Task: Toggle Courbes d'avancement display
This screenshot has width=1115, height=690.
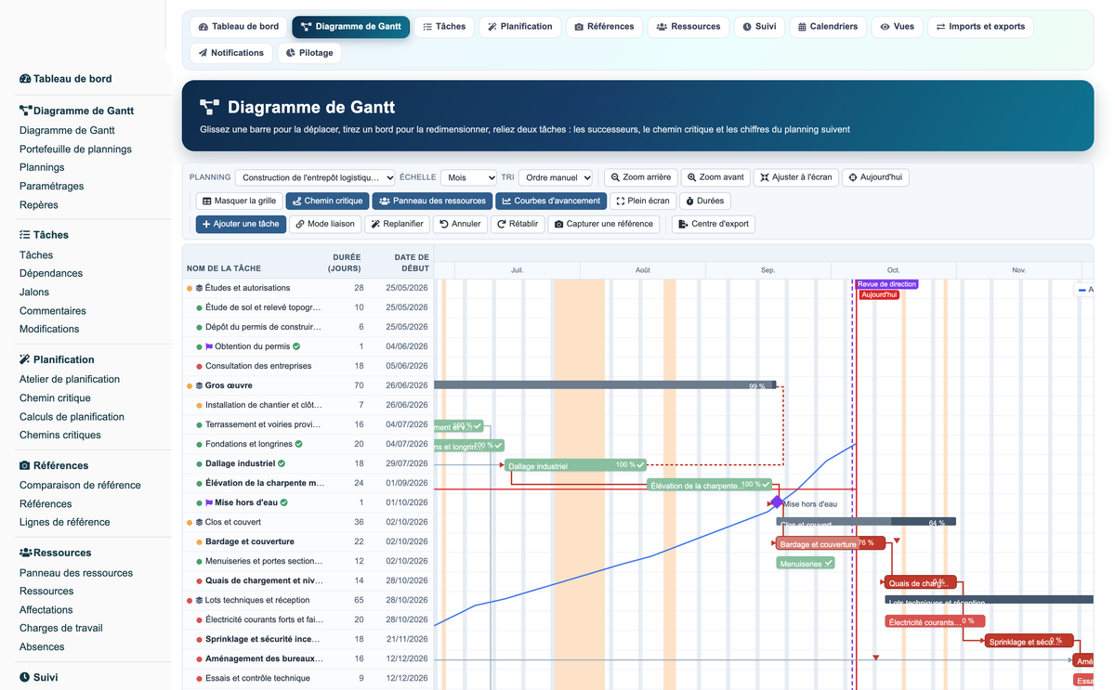Action: point(550,201)
